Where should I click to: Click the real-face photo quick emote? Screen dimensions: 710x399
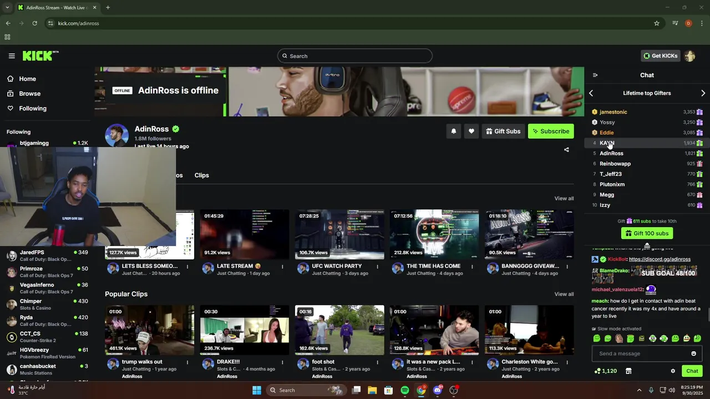619,339
